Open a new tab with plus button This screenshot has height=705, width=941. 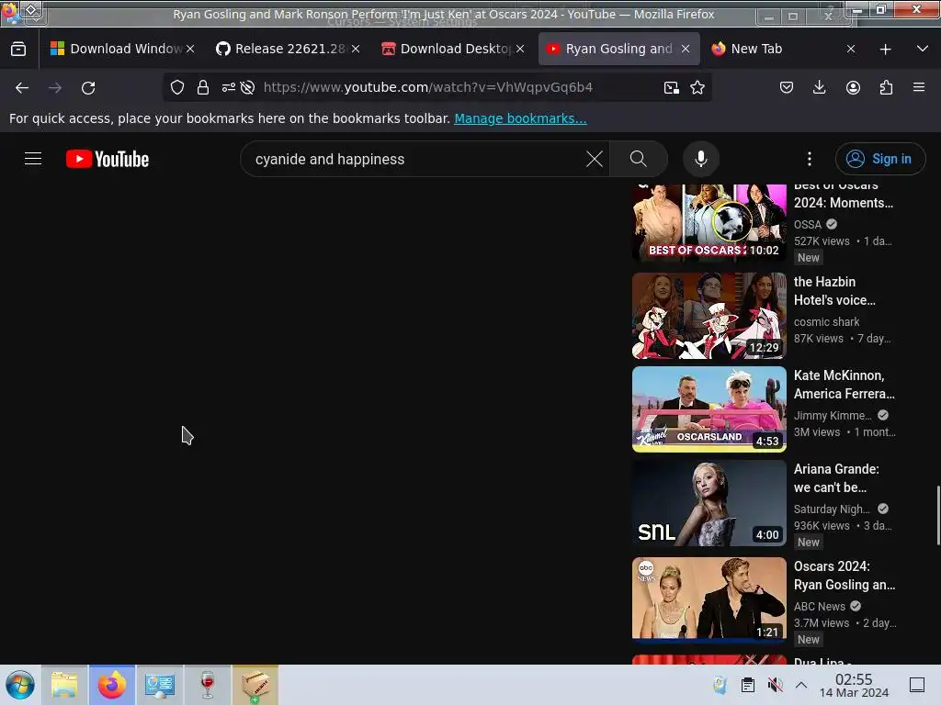pos(885,50)
